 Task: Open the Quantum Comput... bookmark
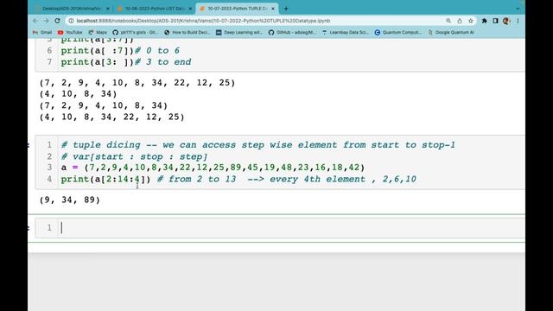point(397,33)
